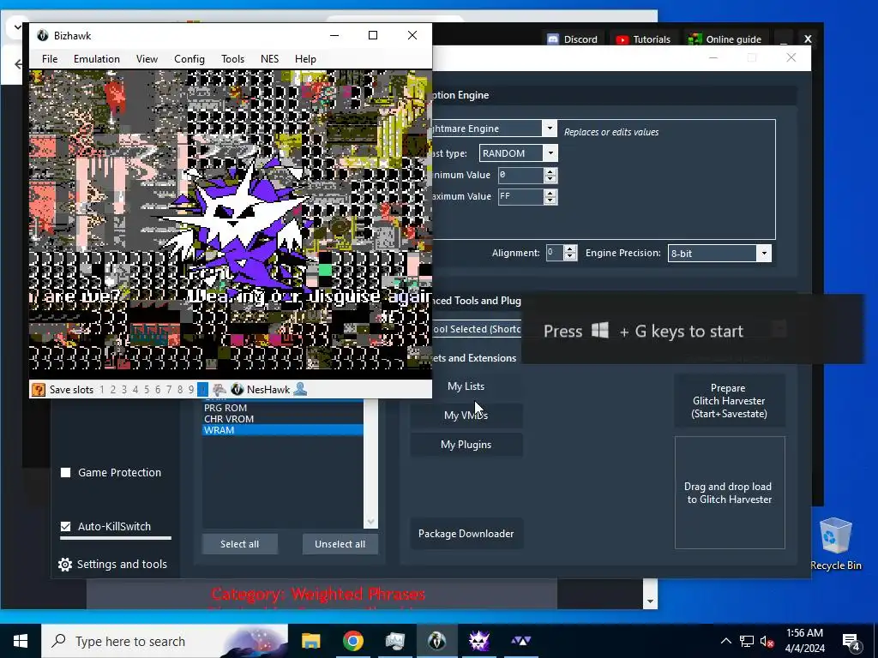Click the Windows taskbar search box

(165, 641)
